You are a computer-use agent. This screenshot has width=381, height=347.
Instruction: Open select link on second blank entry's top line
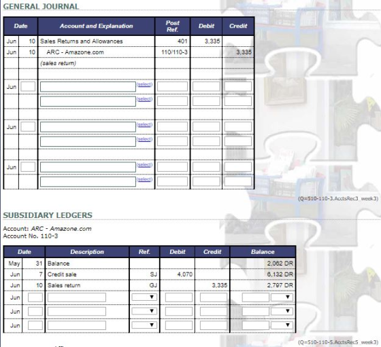coord(144,124)
